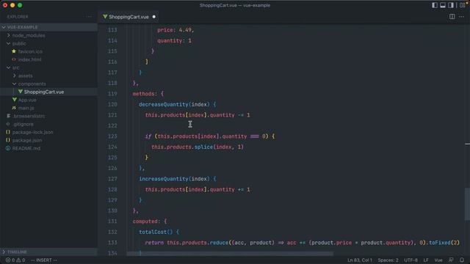The image size is (470, 264).
Task: Toggle the secondary sidebar layout icon
Action: pos(451,5)
